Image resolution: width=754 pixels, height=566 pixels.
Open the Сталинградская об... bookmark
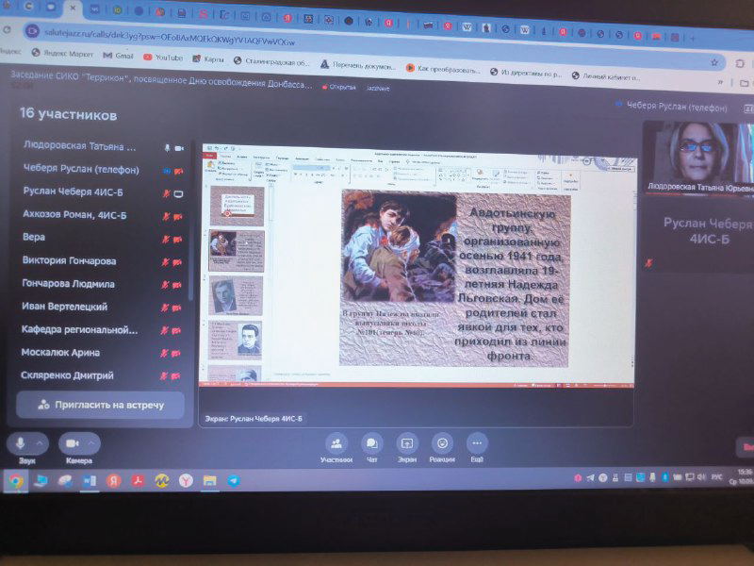click(271, 61)
